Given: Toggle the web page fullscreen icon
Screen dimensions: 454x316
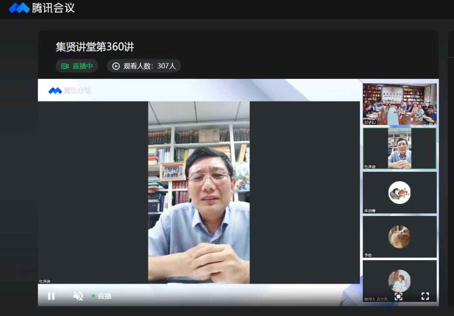Looking at the screenshot, I should 398,296.
